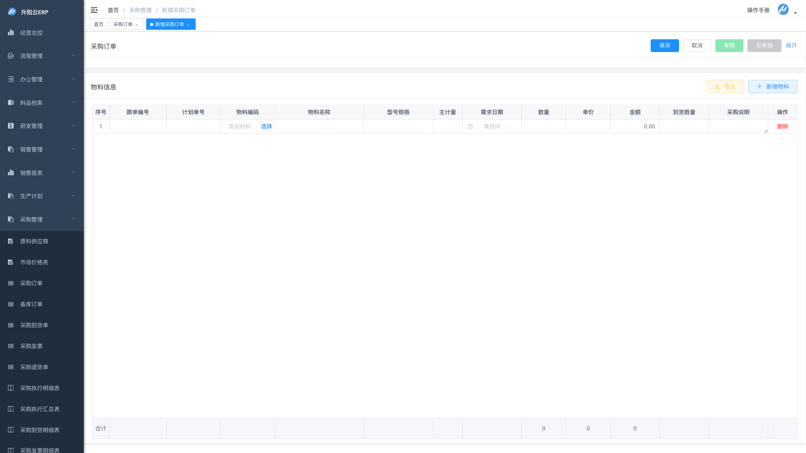Close the 采购订单 tab with its x
This screenshot has width=806, height=453.
(x=137, y=25)
